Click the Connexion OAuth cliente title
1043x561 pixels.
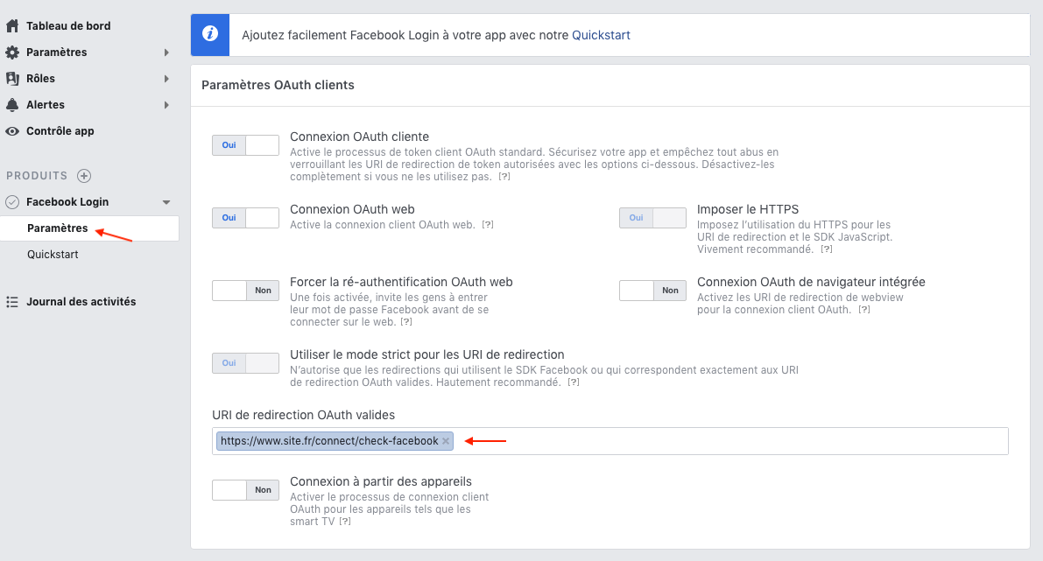pos(359,137)
